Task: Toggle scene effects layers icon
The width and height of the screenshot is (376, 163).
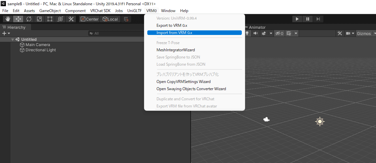Action: (x=263, y=33)
